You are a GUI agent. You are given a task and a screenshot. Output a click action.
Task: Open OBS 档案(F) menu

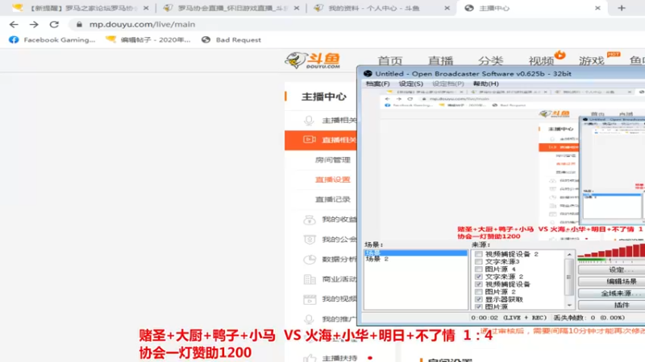point(377,84)
